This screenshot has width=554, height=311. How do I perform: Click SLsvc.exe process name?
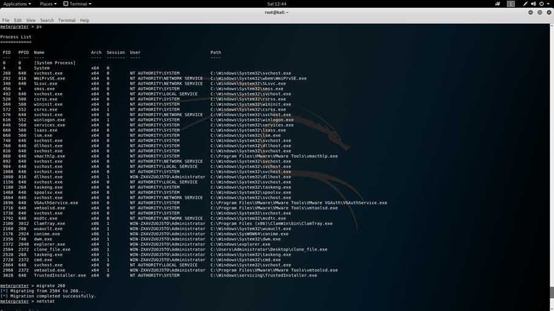point(45,84)
